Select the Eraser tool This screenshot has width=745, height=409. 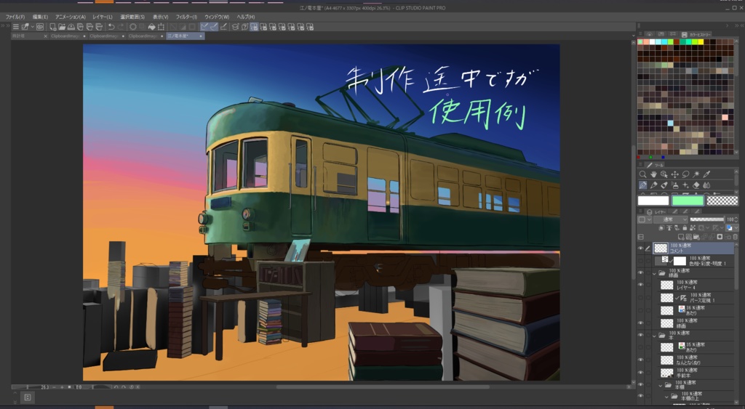696,185
